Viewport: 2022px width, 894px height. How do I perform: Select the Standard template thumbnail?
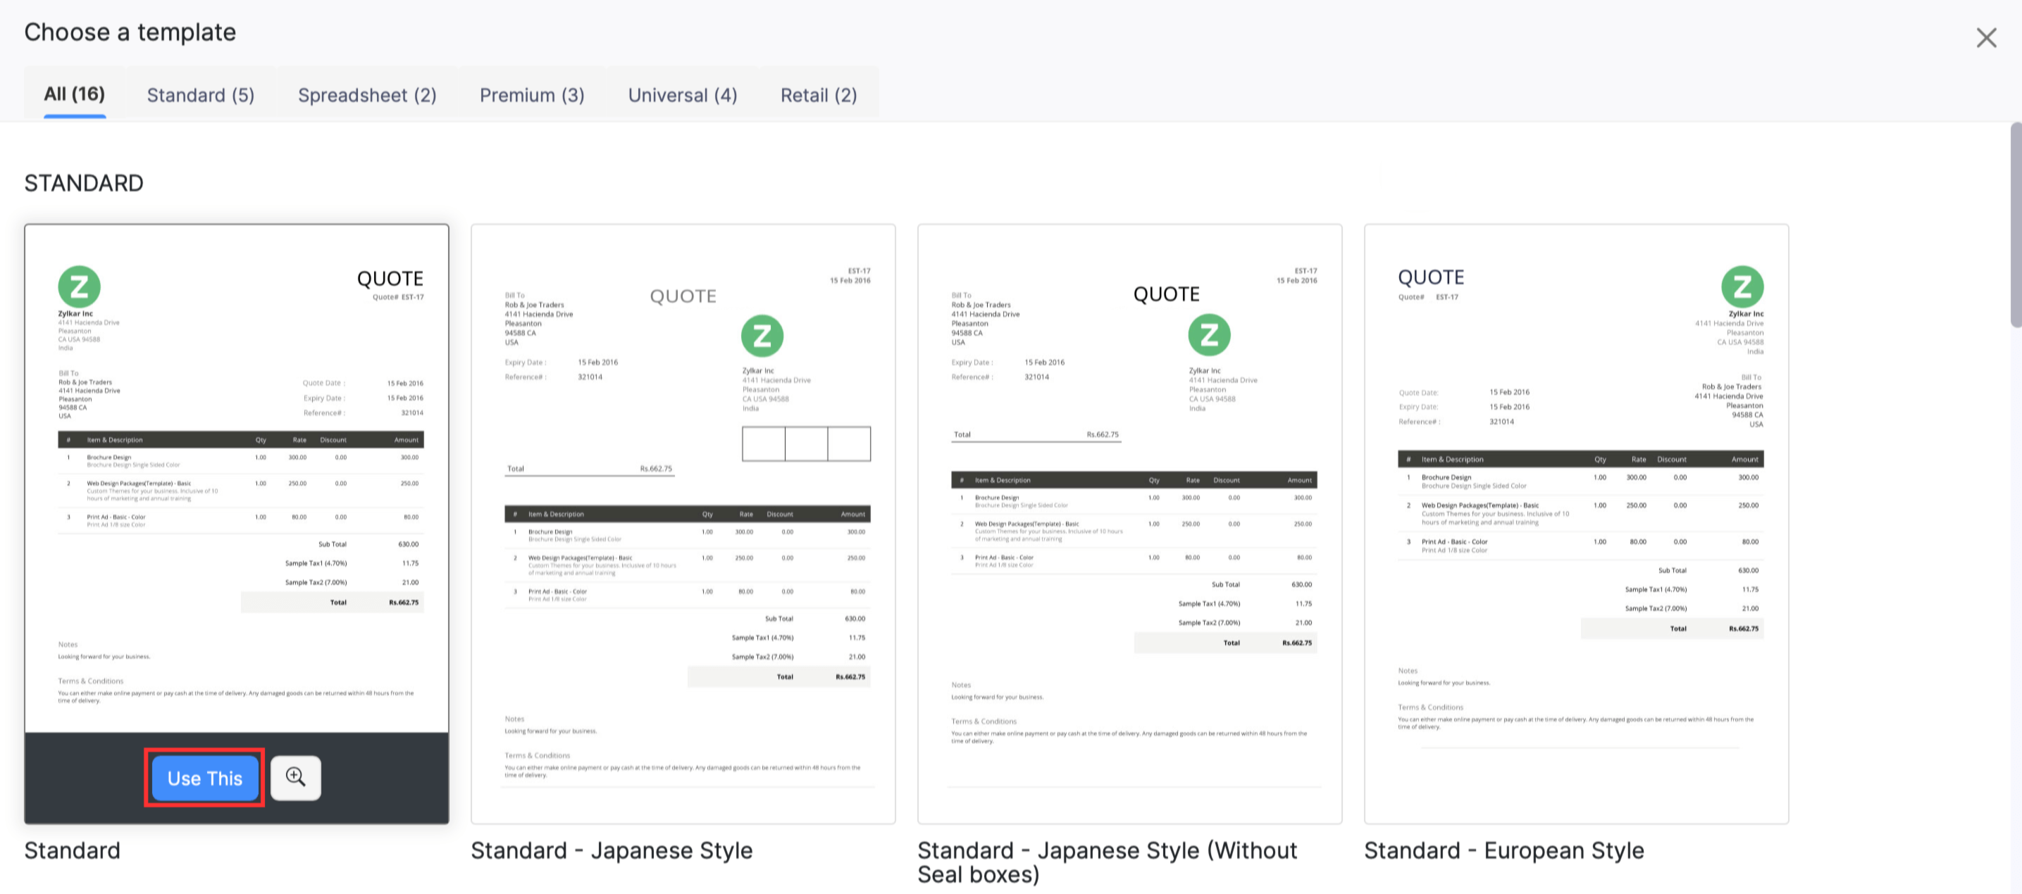pos(236,479)
